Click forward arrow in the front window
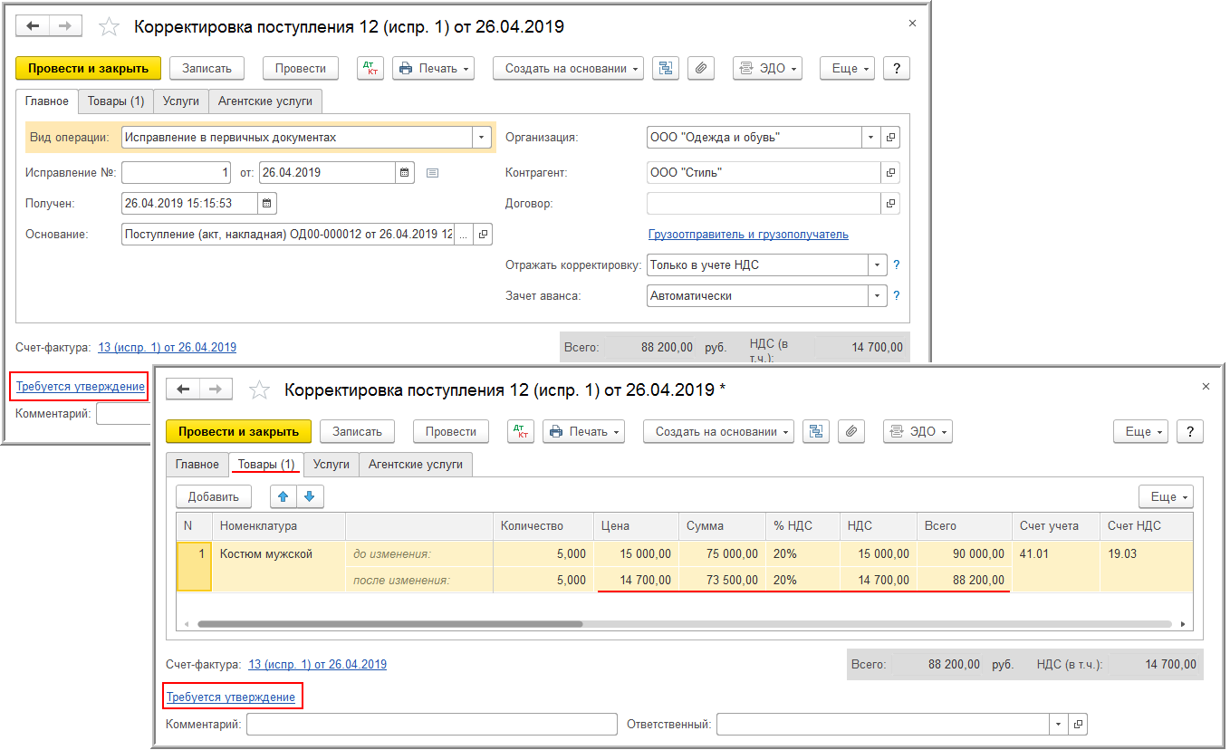Viewport: 1230px width, 750px height. 216,389
